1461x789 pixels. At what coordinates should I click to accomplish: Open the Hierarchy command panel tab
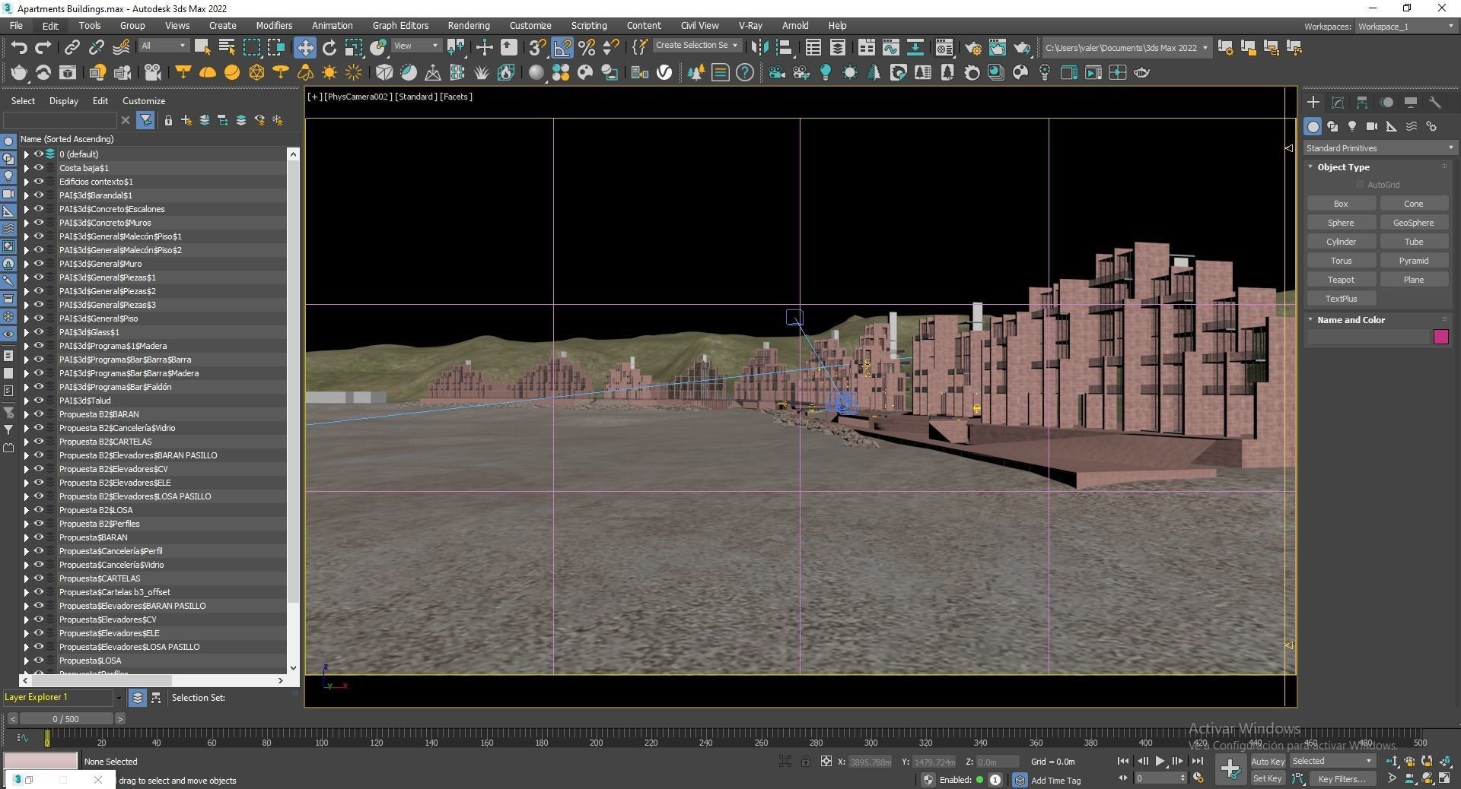(x=1362, y=102)
